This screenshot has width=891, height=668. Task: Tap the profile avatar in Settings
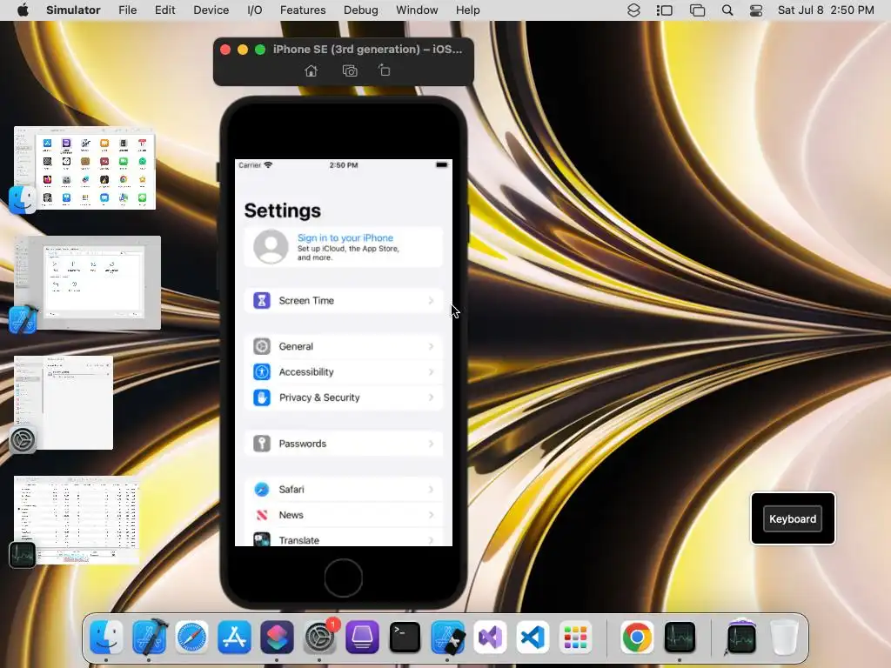coord(271,246)
